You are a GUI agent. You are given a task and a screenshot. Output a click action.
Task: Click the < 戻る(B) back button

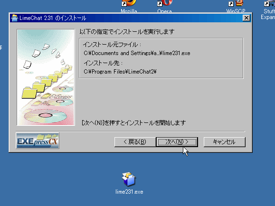[x=135, y=142]
